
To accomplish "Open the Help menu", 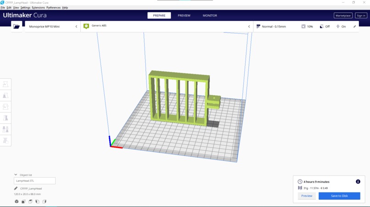I will pyautogui.click(x=65, y=7).
